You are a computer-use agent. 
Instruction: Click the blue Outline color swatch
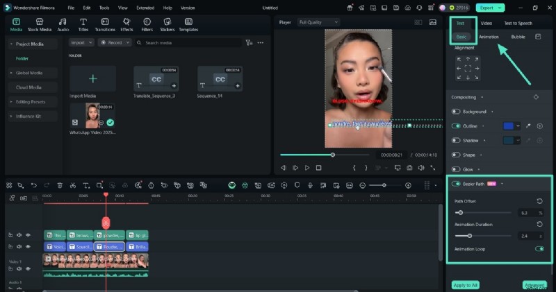pyautogui.click(x=508, y=126)
